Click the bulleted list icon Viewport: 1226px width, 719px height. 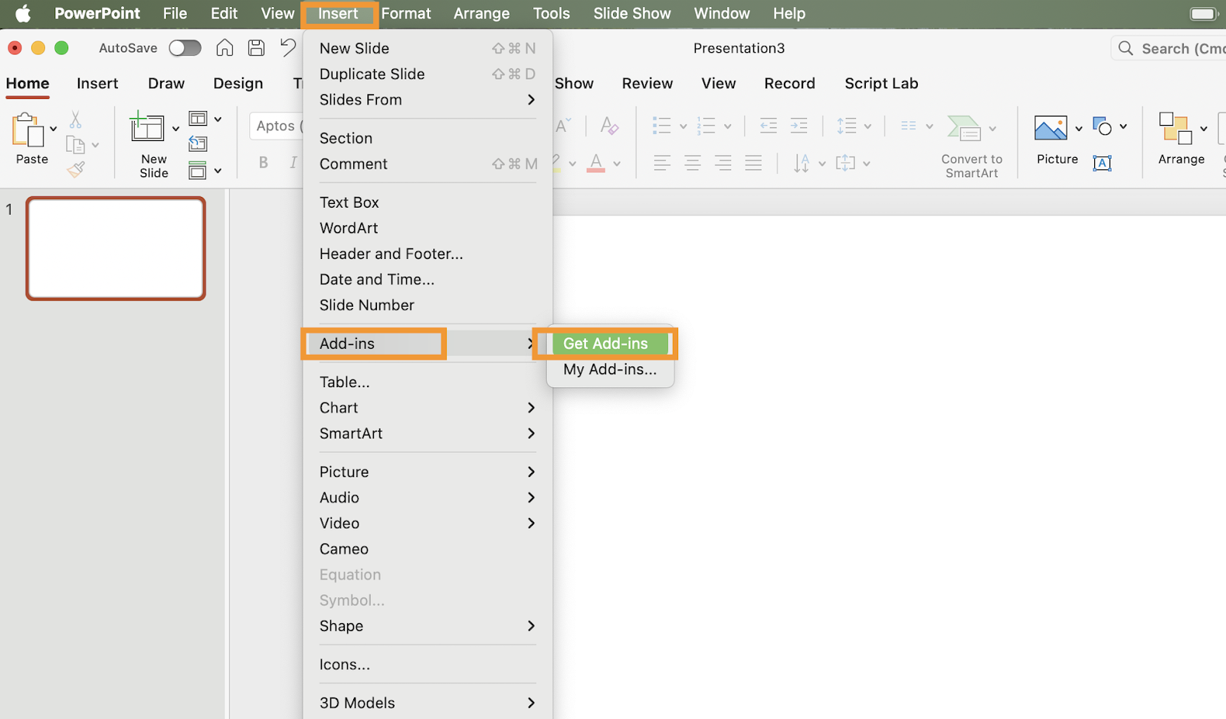(662, 126)
